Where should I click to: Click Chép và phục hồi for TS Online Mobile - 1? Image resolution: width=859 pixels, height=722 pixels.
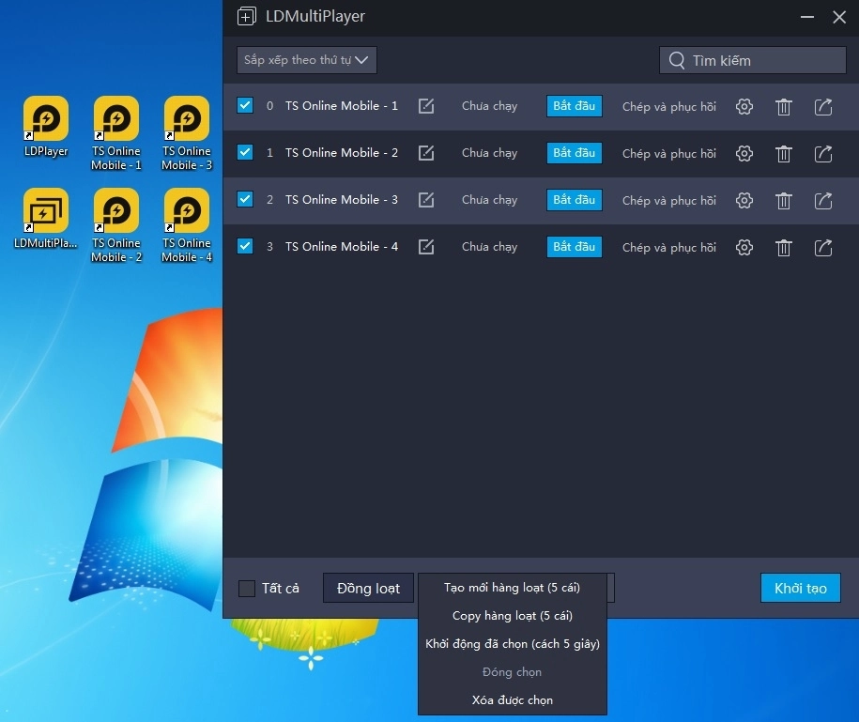(669, 107)
